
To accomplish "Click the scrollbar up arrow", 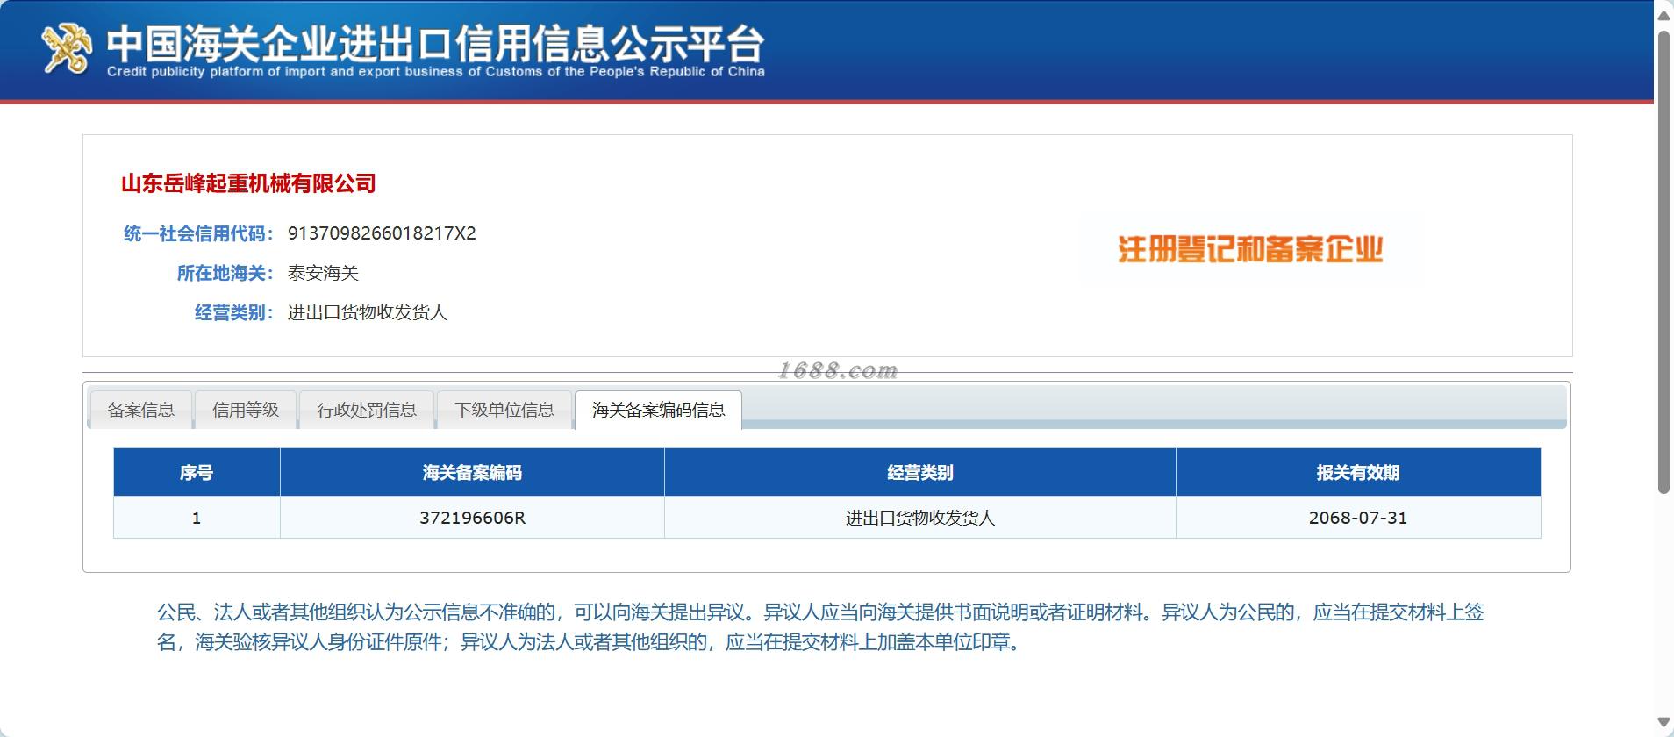I will pyautogui.click(x=1663, y=16).
